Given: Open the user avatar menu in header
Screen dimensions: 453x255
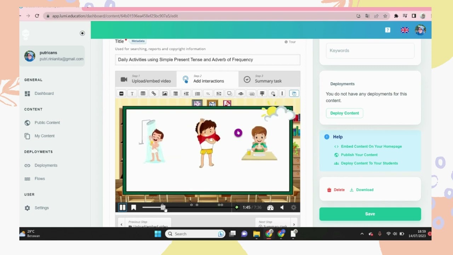Looking at the screenshot, I should click(420, 30).
